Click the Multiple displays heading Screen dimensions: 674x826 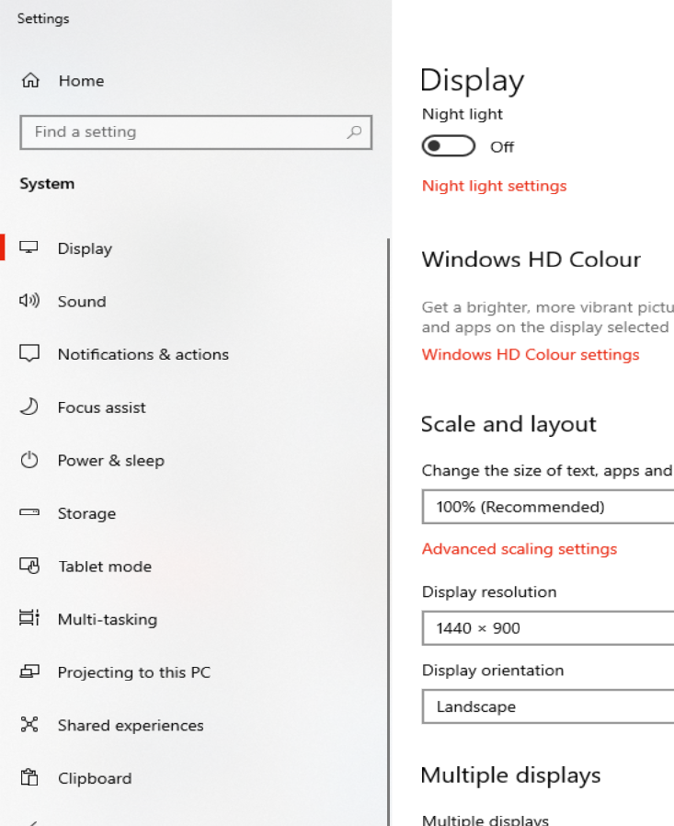pyautogui.click(x=510, y=774)
